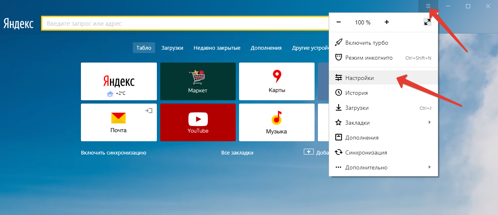Viewport: 498px width, 215px height.
Task: Open the Яндекс tile with weather
Action: tap(119, 81)
